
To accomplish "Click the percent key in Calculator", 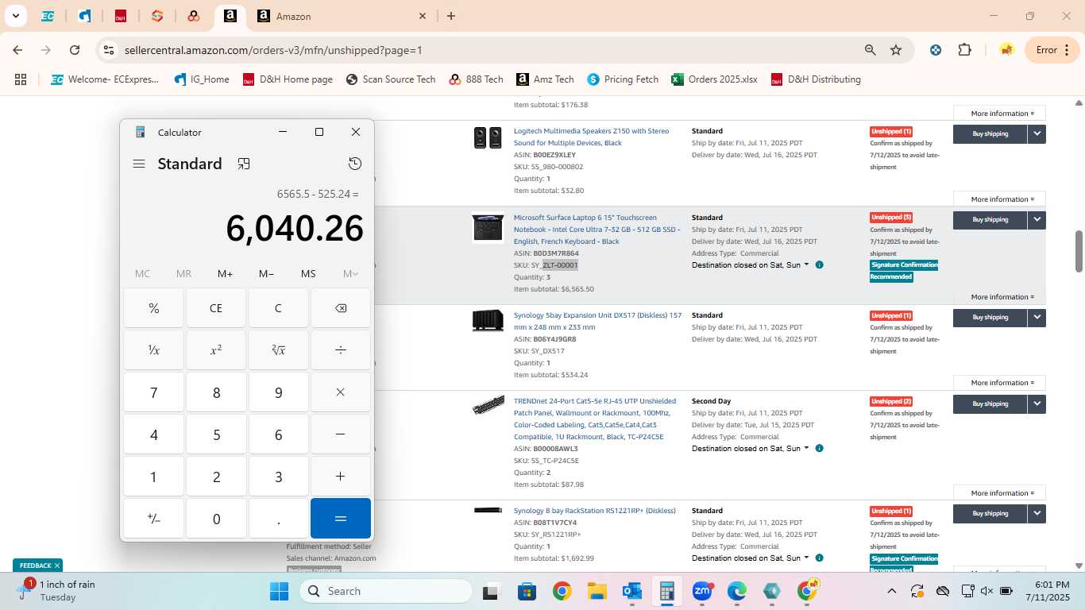I will (154, 308).
